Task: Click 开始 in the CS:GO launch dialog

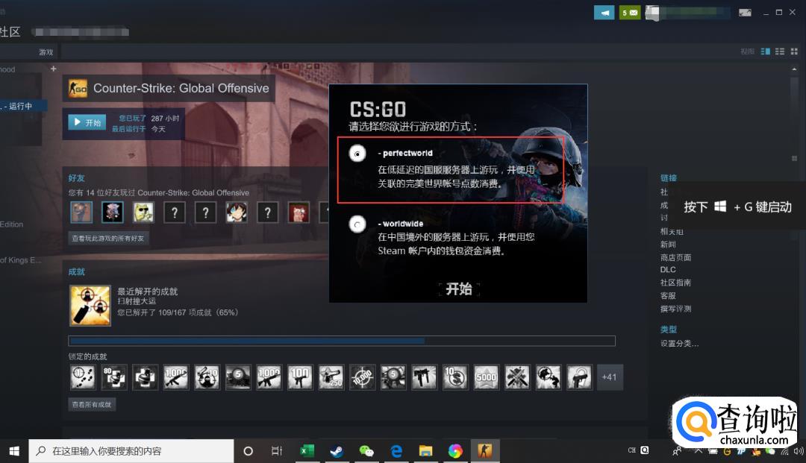Action: coord(458,289)
